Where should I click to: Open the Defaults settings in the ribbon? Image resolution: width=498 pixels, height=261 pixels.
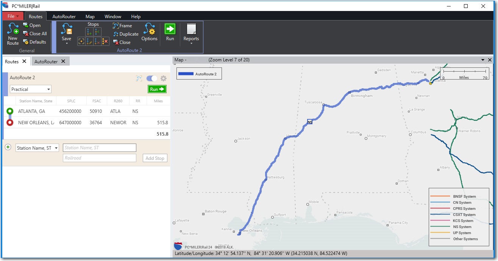(x=34, y=42)
